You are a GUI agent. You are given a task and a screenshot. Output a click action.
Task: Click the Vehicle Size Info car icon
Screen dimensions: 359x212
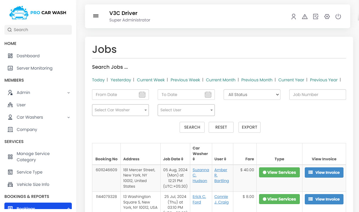10,184
